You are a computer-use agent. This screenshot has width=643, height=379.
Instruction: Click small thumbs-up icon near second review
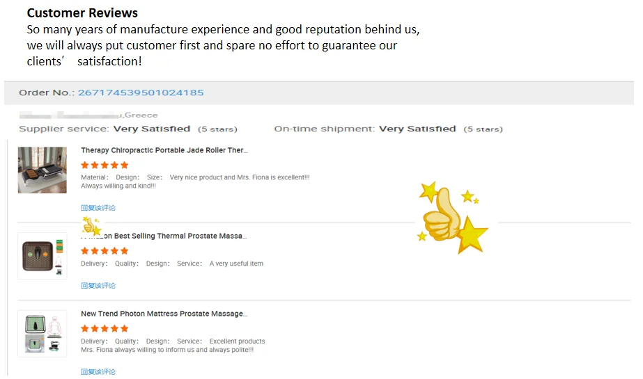tap(91, 225)
